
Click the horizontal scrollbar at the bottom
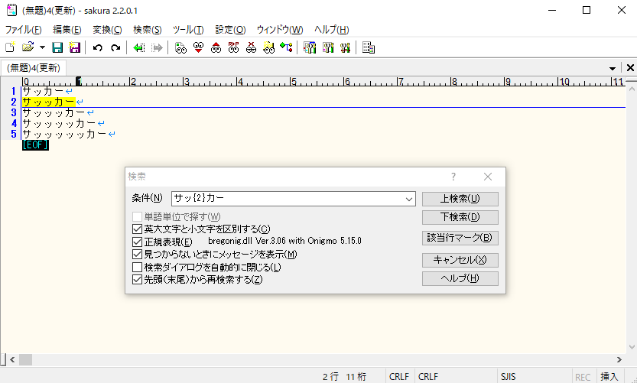[x=306, y=359]
